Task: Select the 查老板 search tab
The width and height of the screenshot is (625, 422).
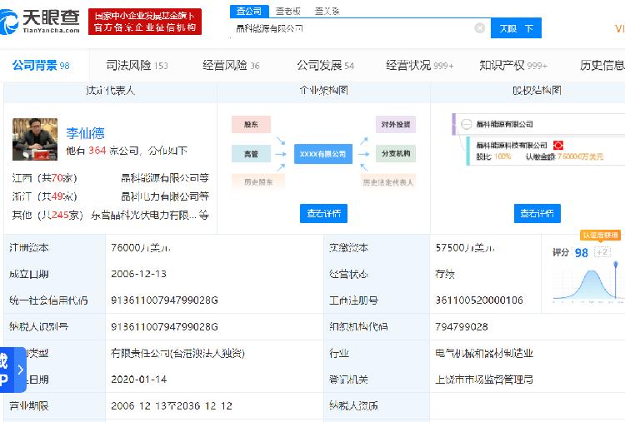Action: coord(287,11)
